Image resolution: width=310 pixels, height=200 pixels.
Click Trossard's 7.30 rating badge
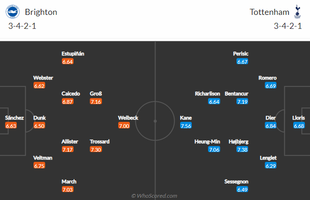[96, 149]
